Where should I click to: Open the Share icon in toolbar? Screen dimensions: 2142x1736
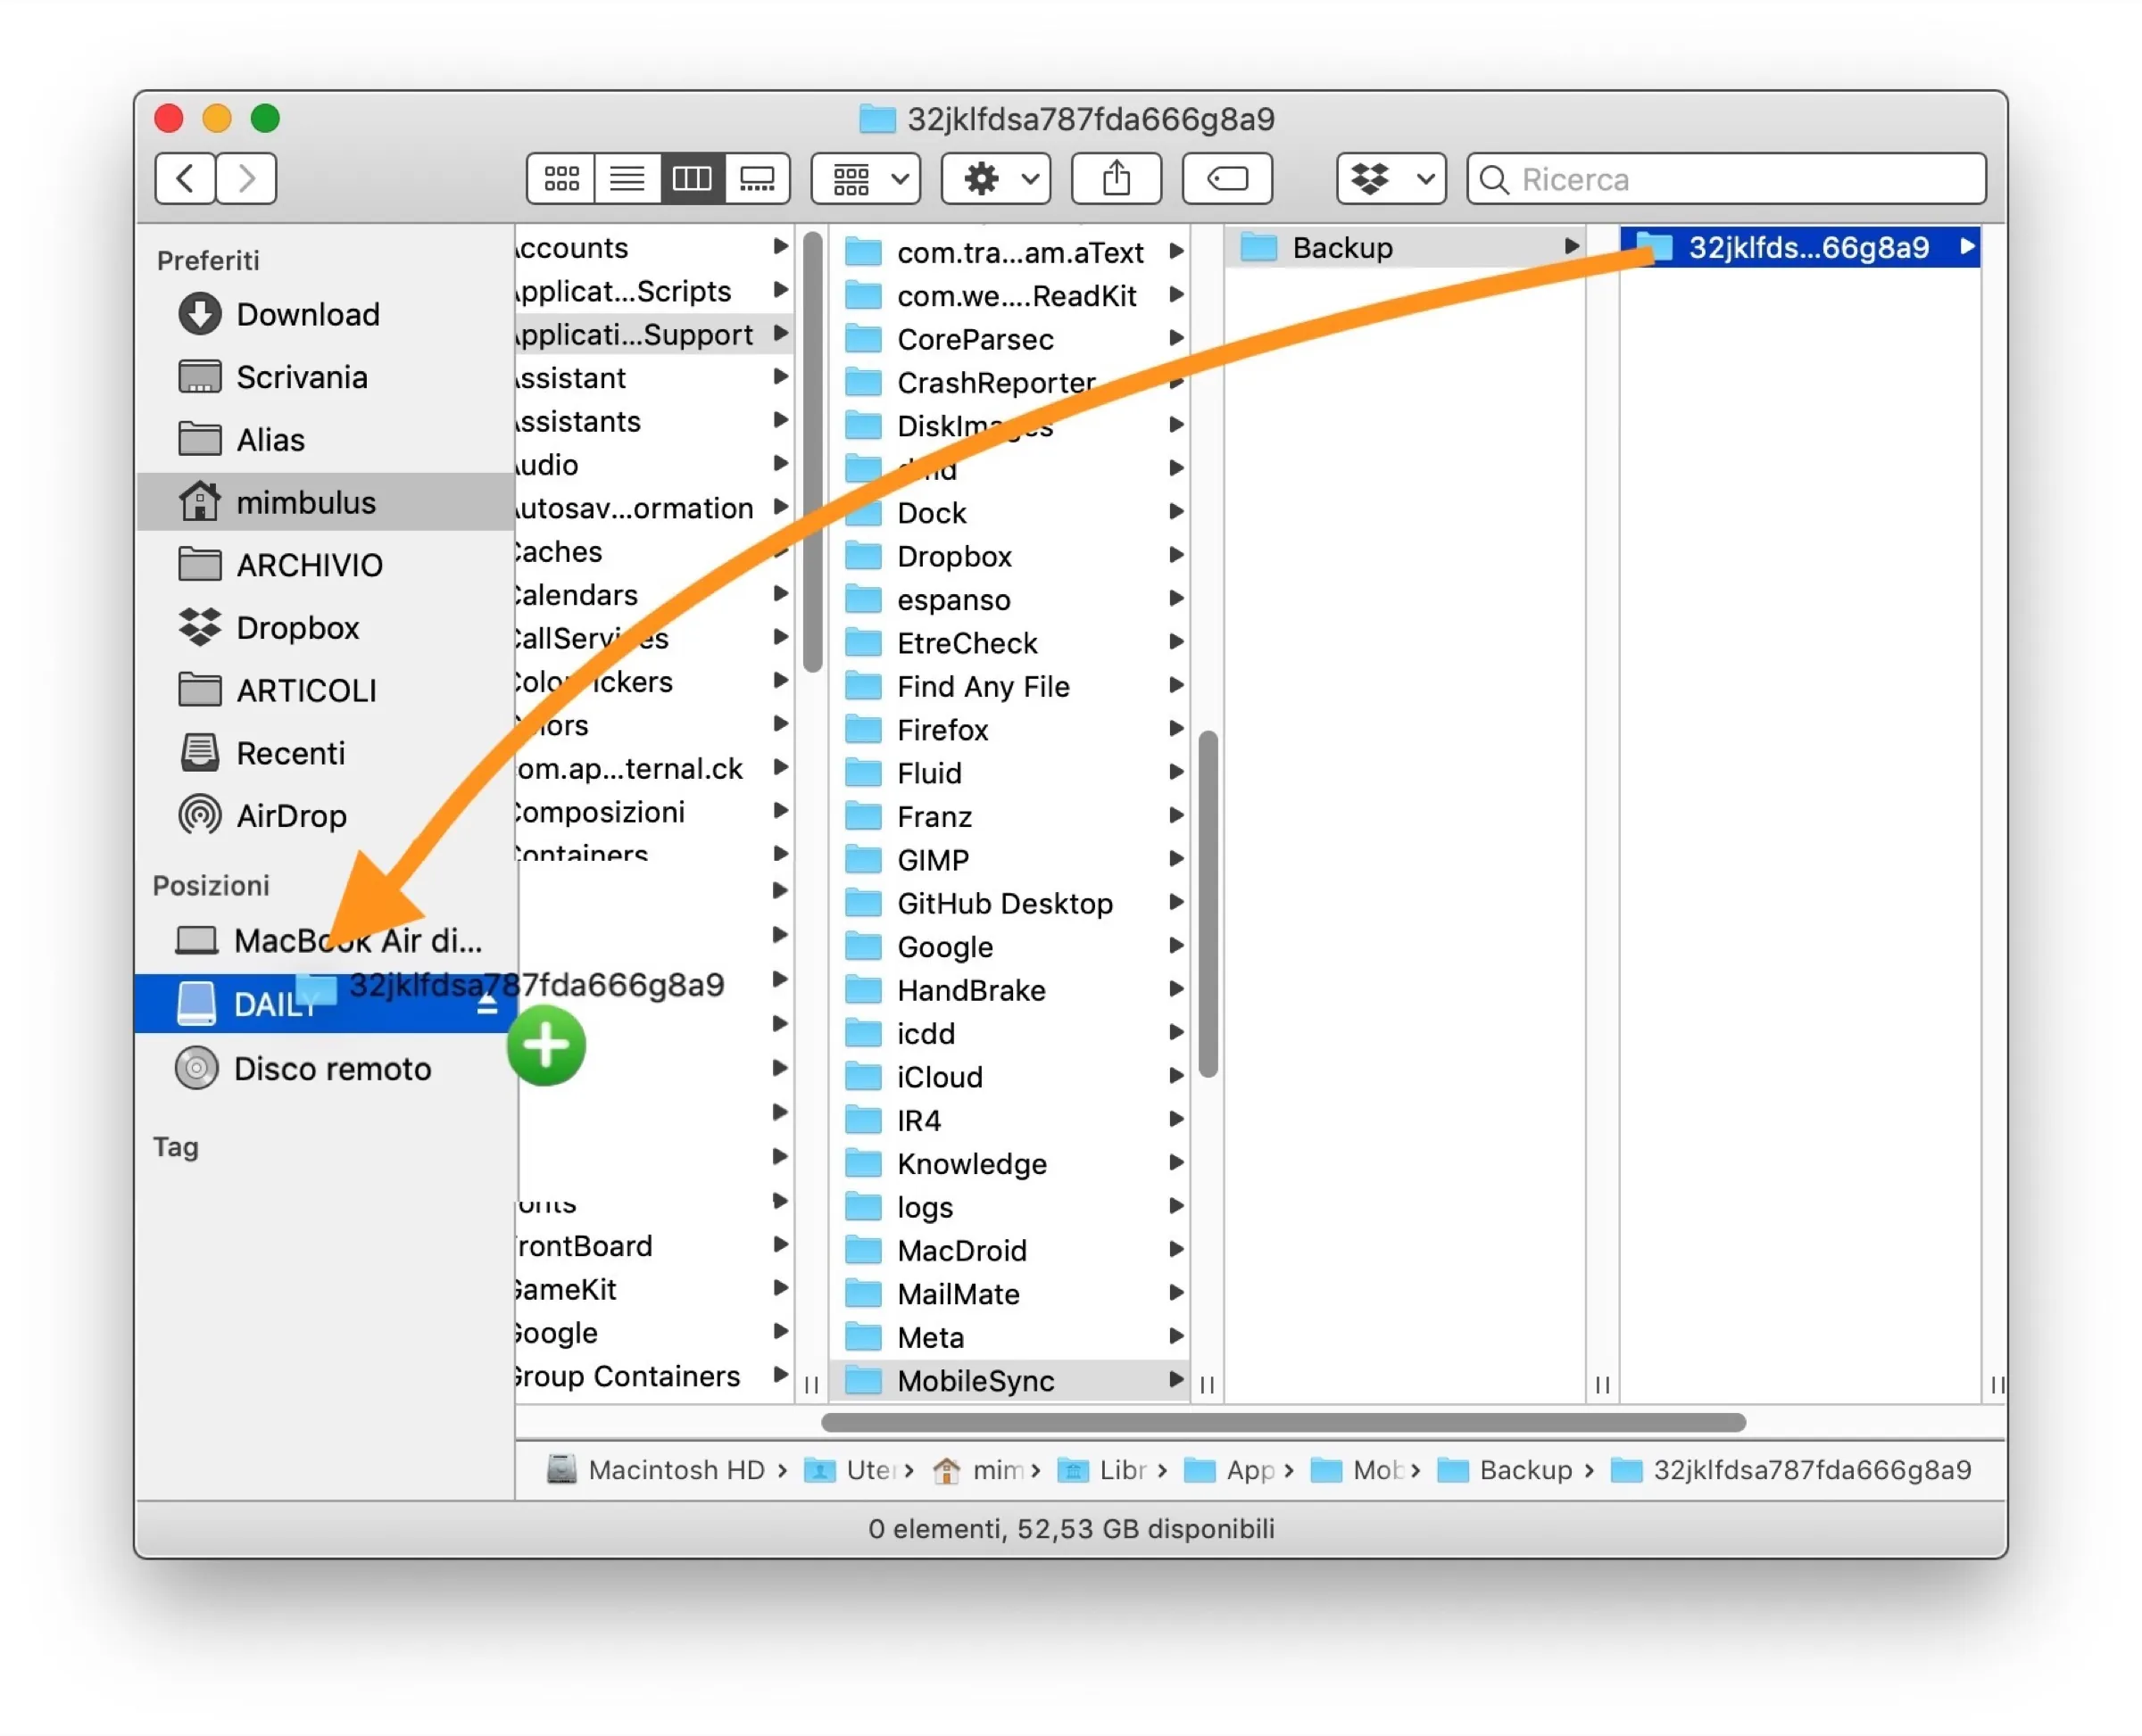[1115, 179]
